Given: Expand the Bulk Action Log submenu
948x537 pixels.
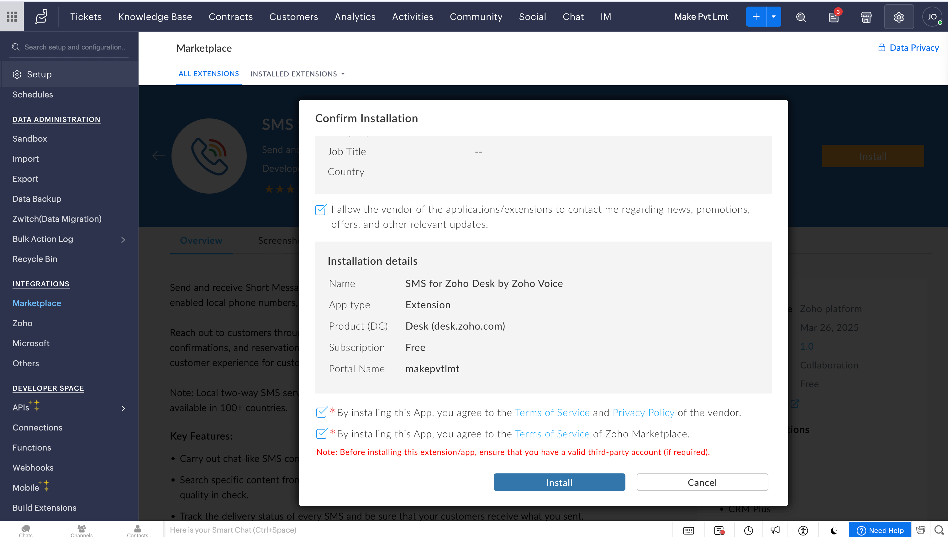Looking at the screenshot, I should coord(123,240).
